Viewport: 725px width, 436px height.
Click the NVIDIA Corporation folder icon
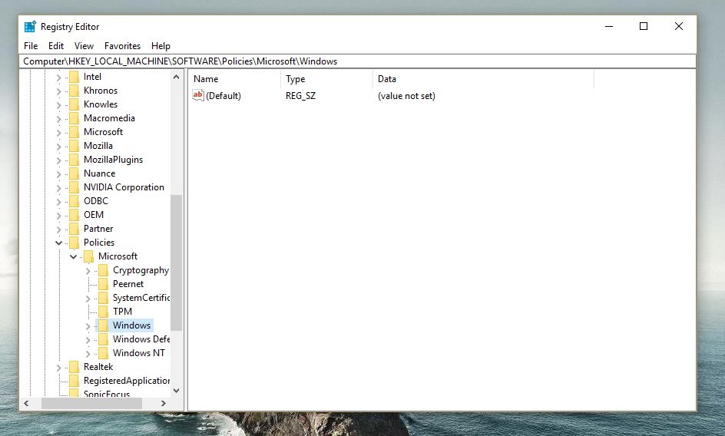[x=74, y=187]
